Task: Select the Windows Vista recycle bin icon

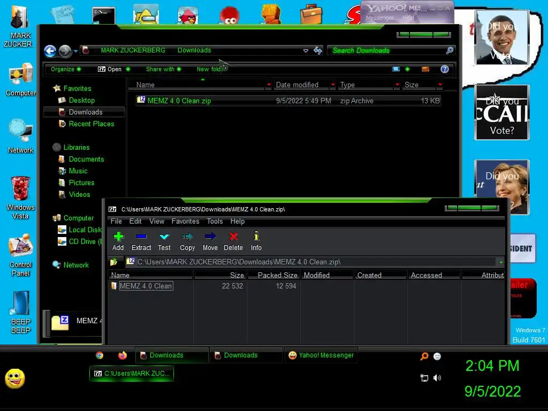Action: click(x=21, y=197)
